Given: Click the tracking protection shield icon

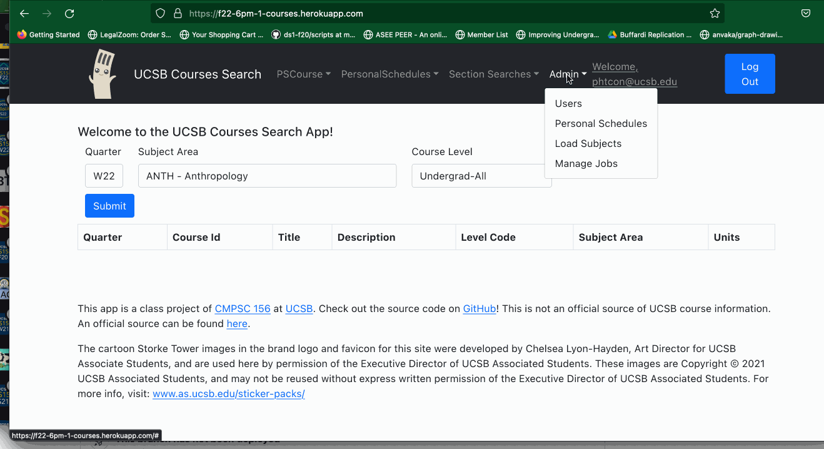Looking at the screenshot, I should pos(160,13).
